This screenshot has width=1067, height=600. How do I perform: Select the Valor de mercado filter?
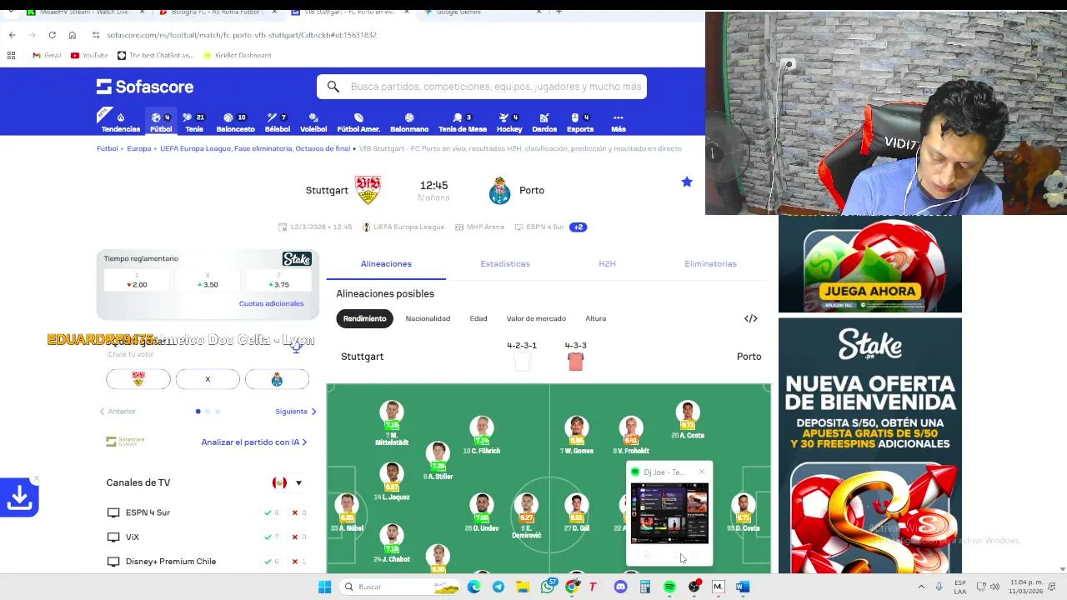[x=536, y=318]
